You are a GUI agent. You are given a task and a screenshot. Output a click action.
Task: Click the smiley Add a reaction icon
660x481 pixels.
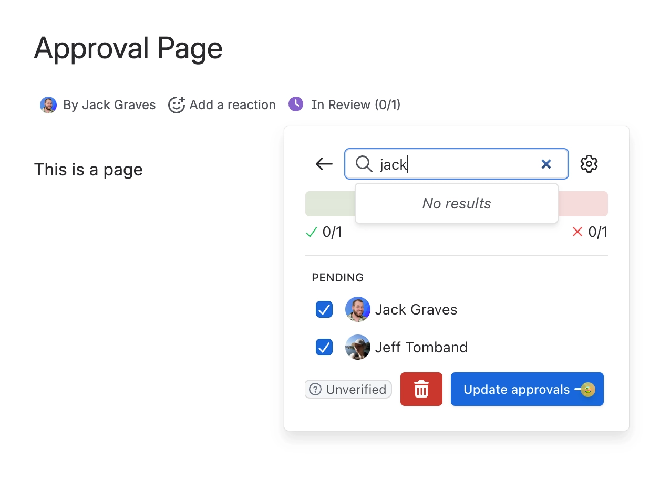177,104
